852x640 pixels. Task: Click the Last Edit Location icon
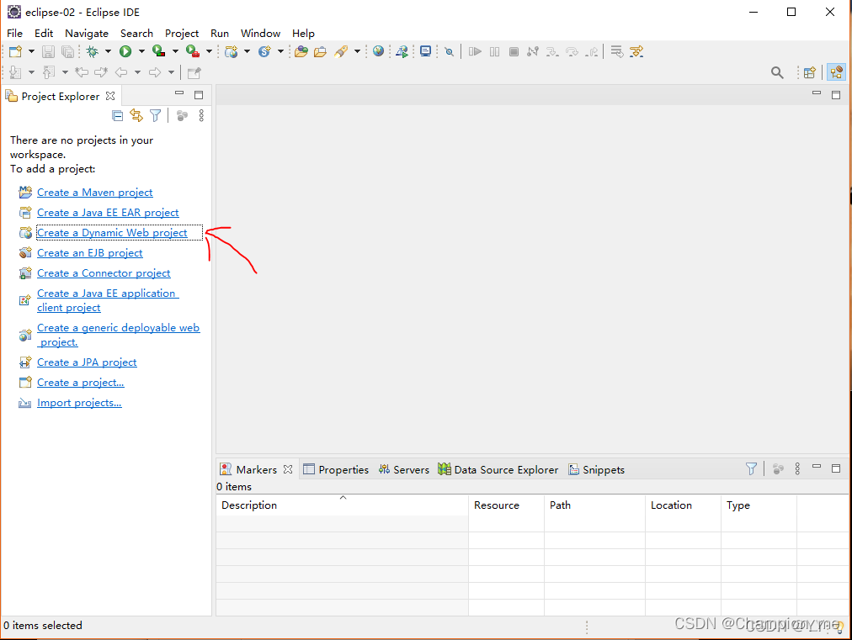point(82,72)
